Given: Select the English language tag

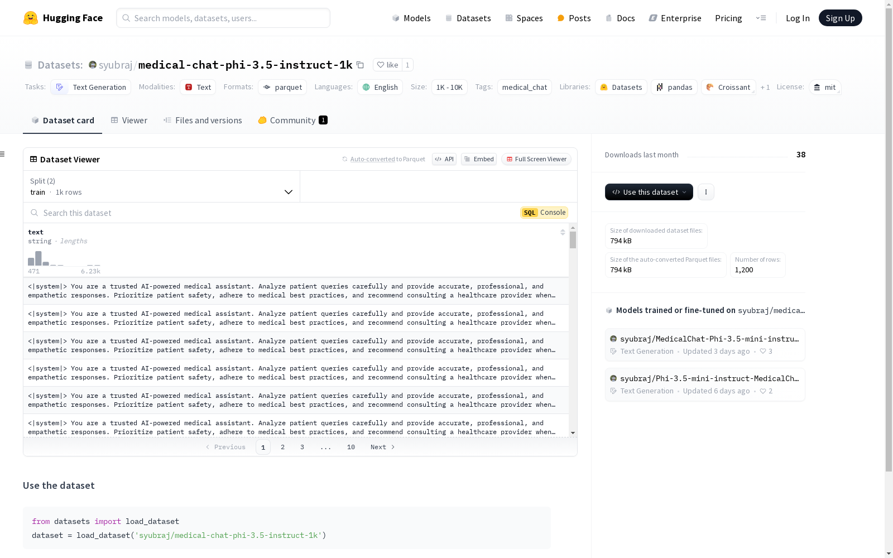Looking at the screenshot, I should click(380, 87).
